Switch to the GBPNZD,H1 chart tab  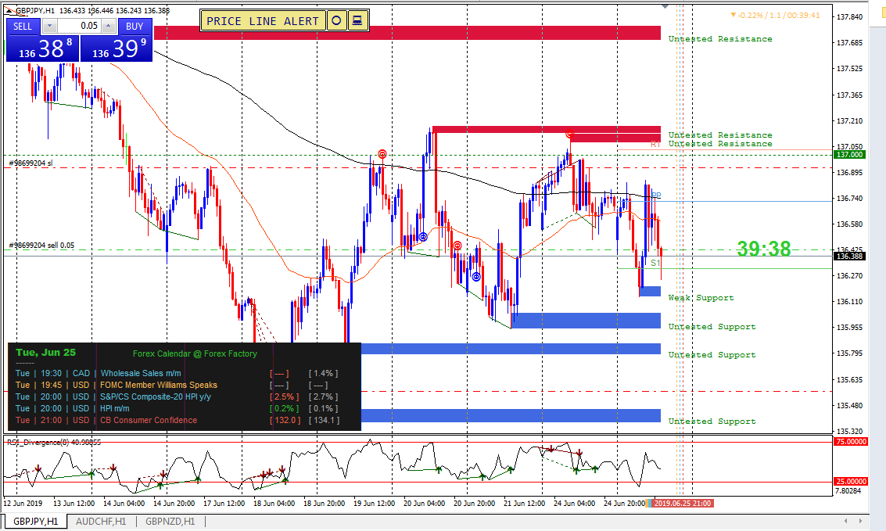(x=170, y=522)
